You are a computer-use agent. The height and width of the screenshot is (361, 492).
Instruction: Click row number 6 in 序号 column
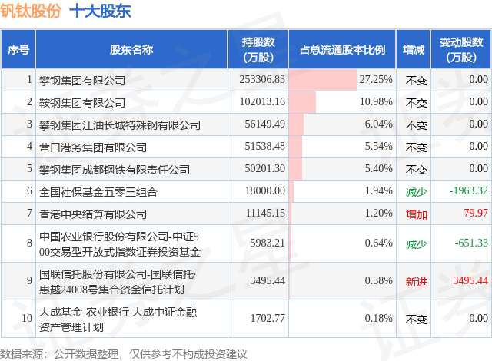click(29, 190)
